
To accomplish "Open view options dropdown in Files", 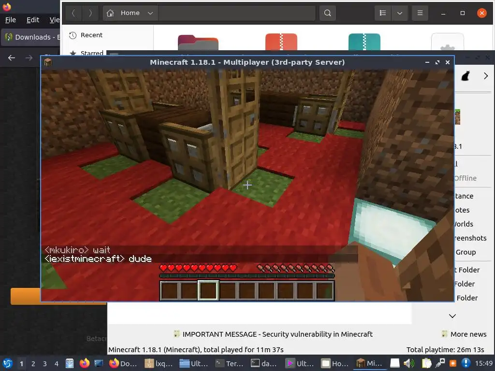I will (x=399, y=13).
